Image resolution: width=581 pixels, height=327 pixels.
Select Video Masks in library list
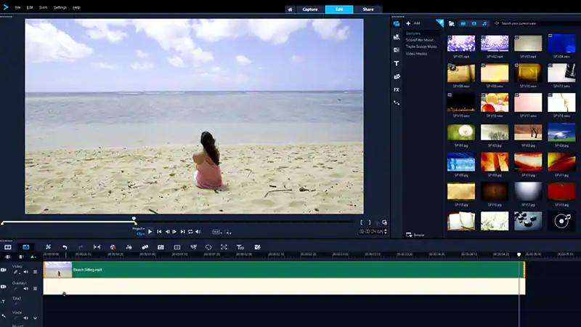click(416, 53)
